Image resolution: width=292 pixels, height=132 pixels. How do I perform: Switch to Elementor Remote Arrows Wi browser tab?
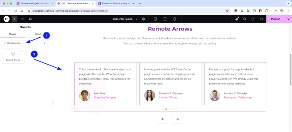coord(116,3)
